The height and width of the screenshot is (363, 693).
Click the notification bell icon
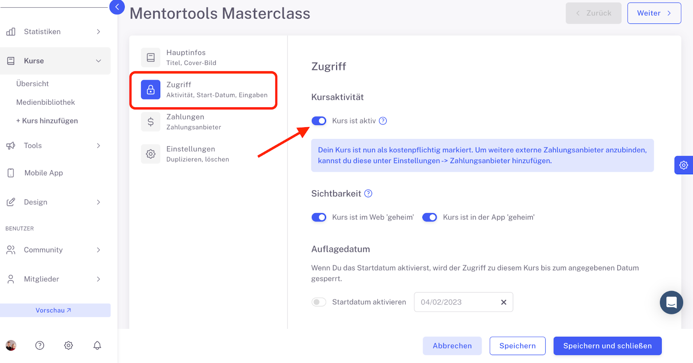point(97,345)
